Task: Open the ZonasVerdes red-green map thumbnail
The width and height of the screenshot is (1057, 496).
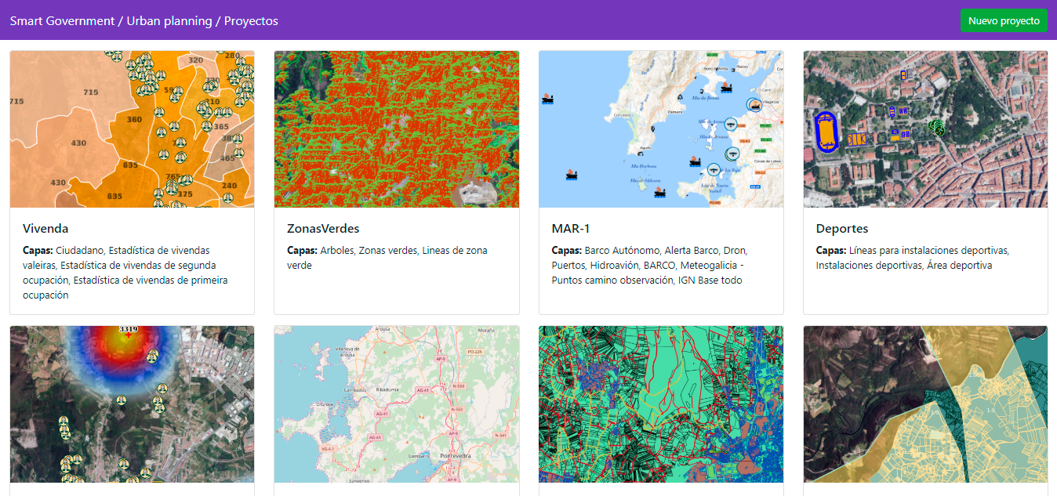Action: pos(396,129)
